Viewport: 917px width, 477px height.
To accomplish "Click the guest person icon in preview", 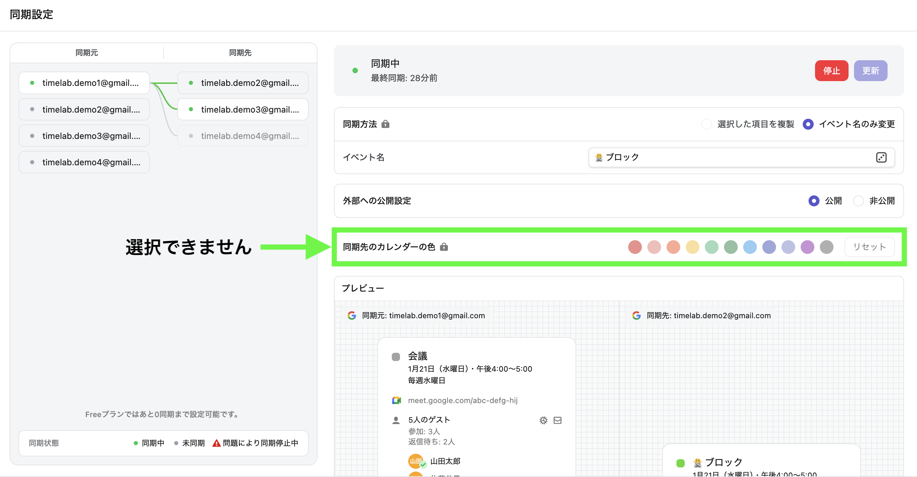I will click(x=396, y=420).
